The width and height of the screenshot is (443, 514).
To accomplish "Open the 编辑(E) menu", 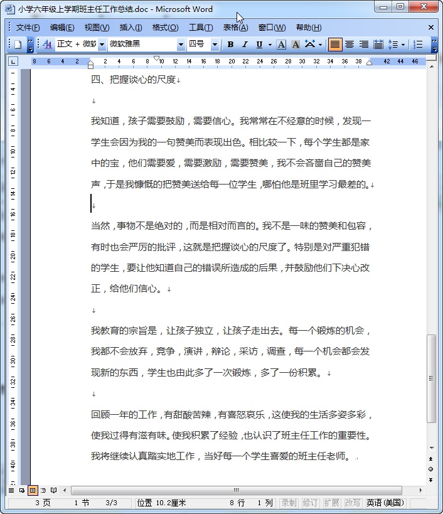I will pyautogui.click(x=62, y=28).
